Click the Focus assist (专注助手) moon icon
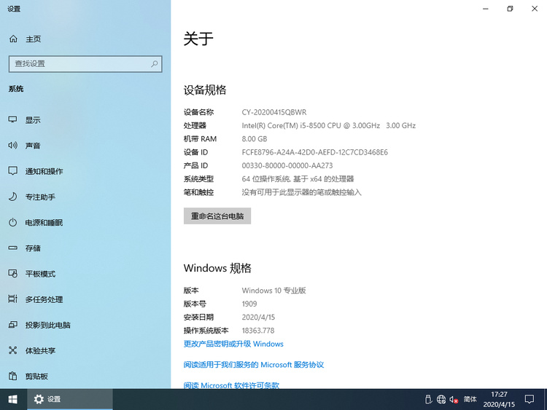This screenshot has height=410, width=547. [x=12, y=197]
